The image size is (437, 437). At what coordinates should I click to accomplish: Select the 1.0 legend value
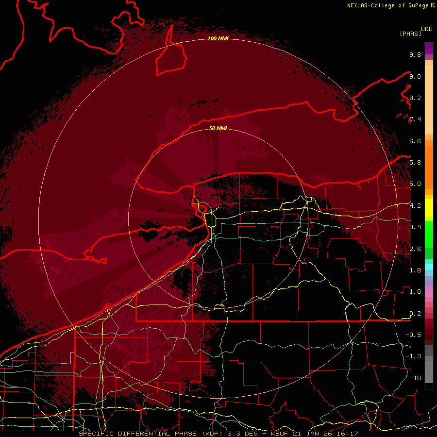[415, 292]
